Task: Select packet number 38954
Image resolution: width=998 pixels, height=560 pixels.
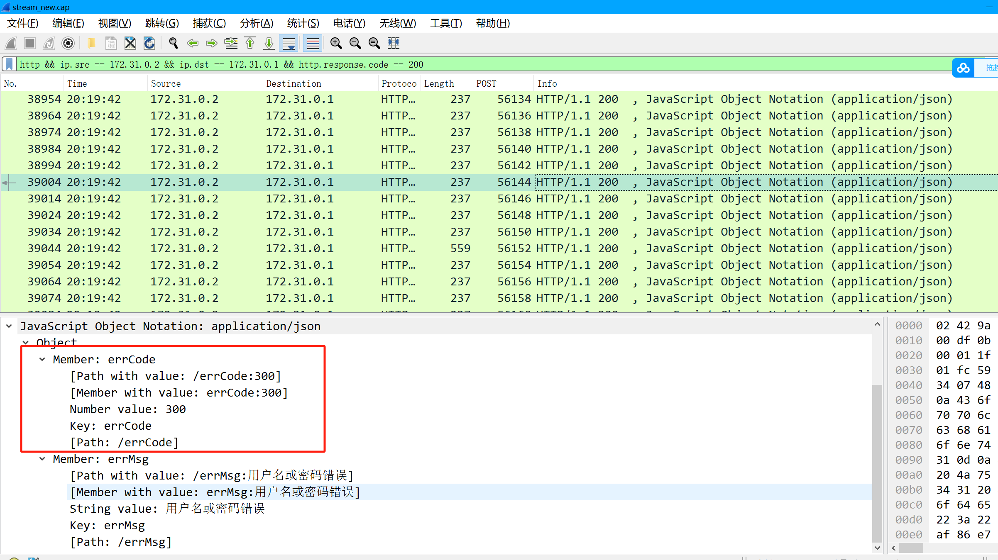Action: 499,99
